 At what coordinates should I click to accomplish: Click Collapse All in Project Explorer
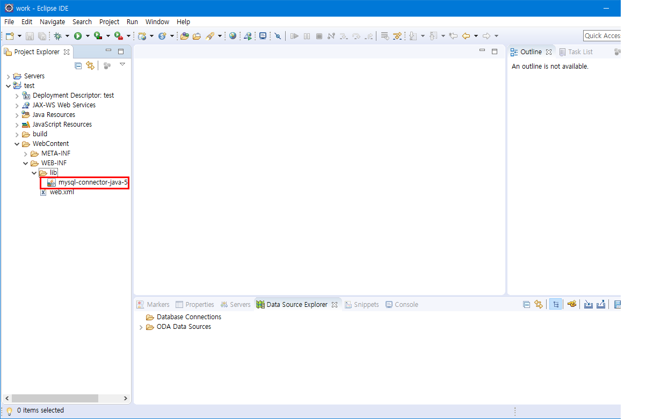click(x=78, y=65)
